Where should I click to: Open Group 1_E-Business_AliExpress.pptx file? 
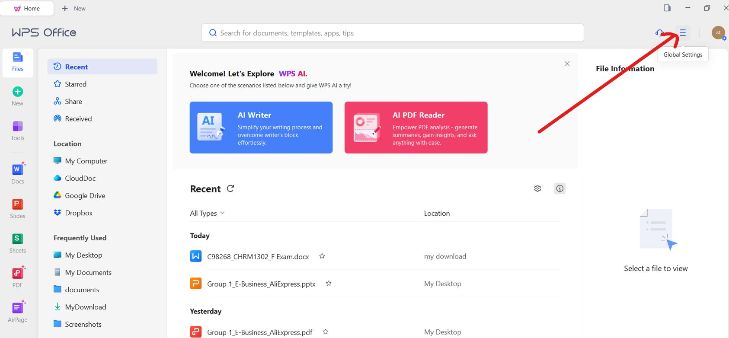[x=261, y=284]
